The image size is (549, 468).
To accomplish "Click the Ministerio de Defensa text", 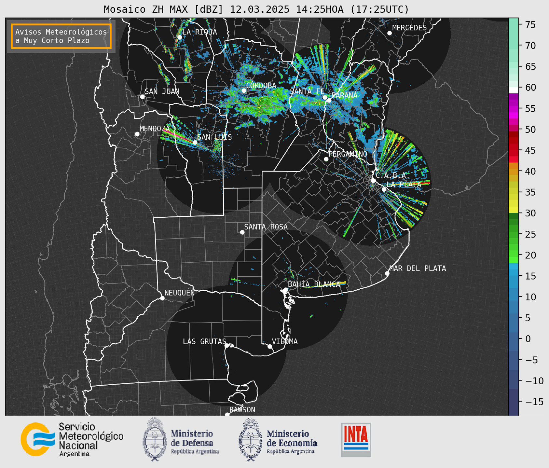I will pos(195,442).
